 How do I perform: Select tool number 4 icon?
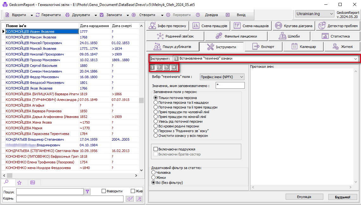coord(174,67)
